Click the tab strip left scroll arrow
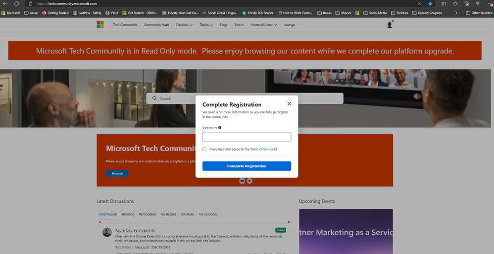The height and width of the screenshot is (254, 494). click(100, 222)
